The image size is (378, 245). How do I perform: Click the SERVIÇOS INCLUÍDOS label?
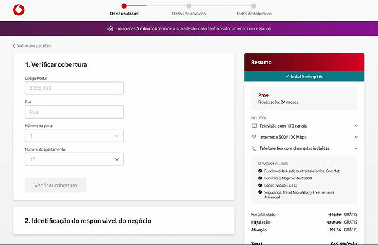273,164
